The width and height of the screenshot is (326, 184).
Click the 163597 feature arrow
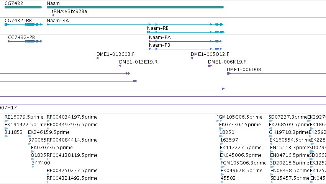point(222,144)
